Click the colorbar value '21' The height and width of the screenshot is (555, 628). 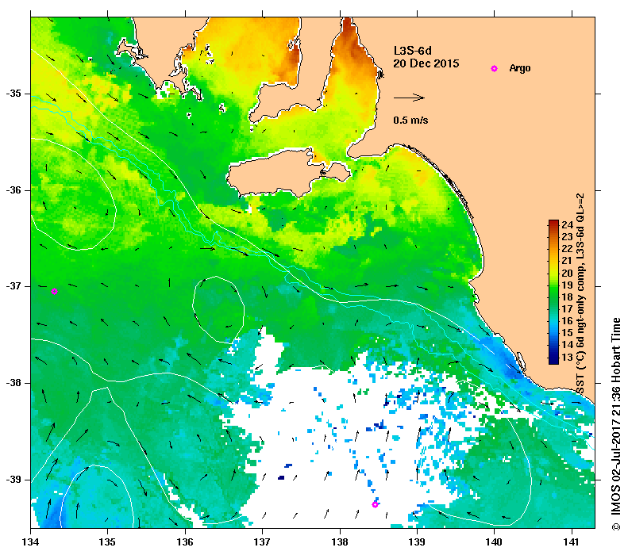coord(567,261)
